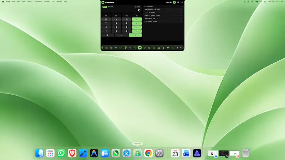Tap the digit 4 key
This screenshot has height=160, width=285.
tap(106, 27)
